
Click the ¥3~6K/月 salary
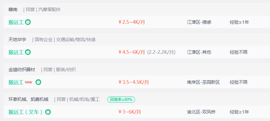coord(130,112)
